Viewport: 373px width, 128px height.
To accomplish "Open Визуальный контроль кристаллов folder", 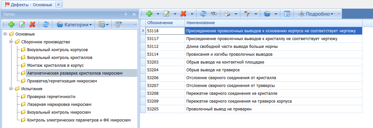I will point(60,58).
